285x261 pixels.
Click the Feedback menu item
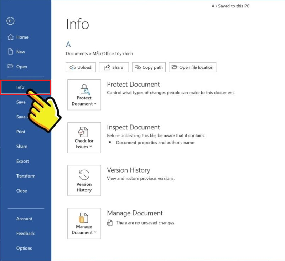25,234
